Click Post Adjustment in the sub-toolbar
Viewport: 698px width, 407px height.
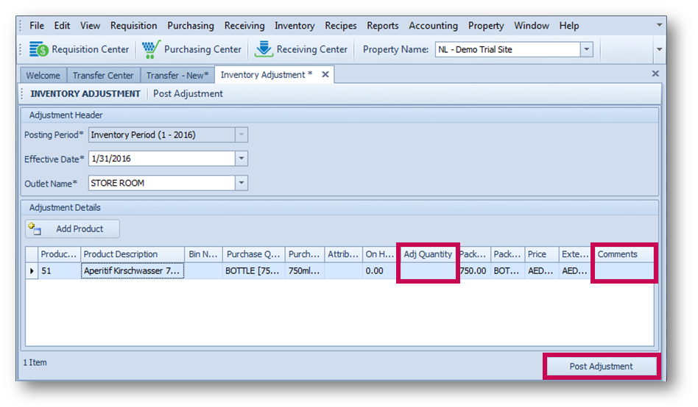point(188,94)
